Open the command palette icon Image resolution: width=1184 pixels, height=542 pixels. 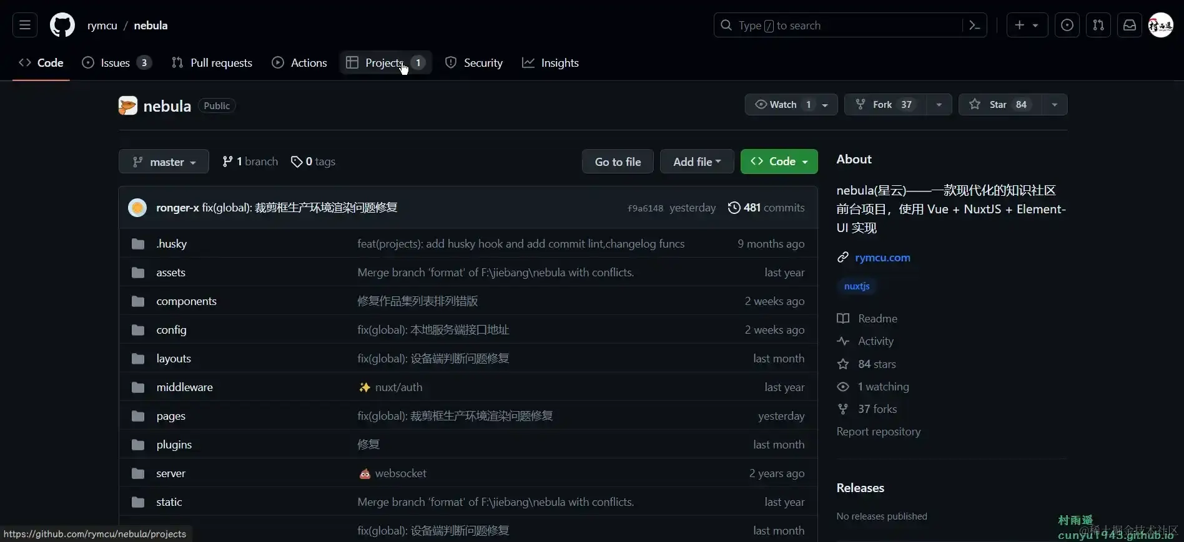(974, 25)
